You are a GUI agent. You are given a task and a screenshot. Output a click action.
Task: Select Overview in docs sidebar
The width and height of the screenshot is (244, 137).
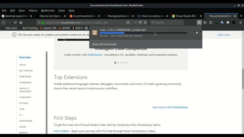click(x=25, y=57)
